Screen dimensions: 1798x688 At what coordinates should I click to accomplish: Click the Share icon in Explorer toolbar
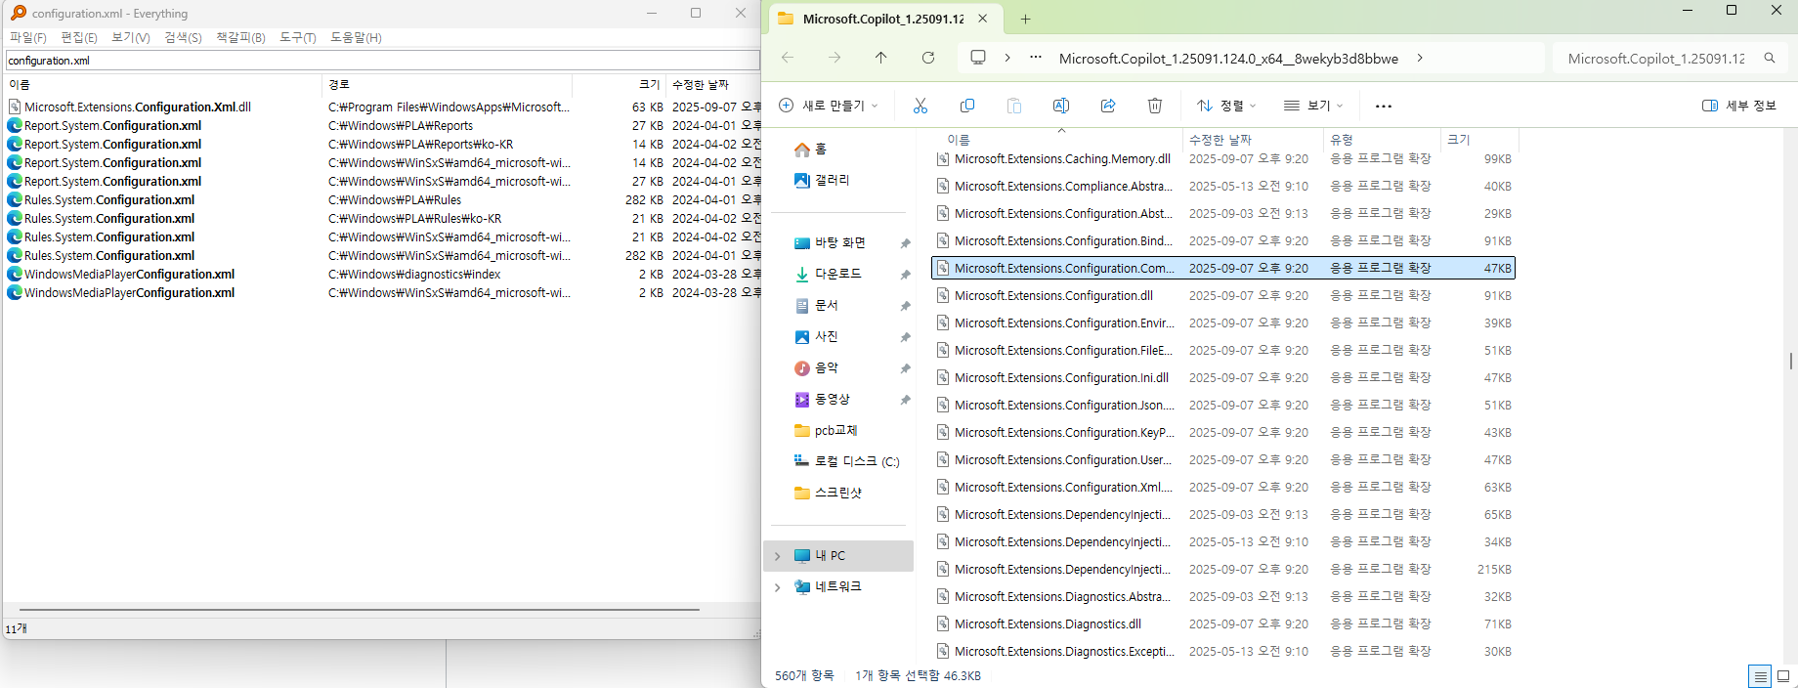[x=1108, y=106]
